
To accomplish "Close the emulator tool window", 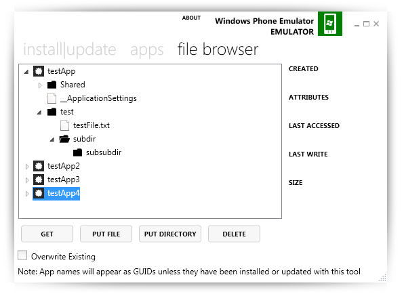I will [x=376, y=24].
